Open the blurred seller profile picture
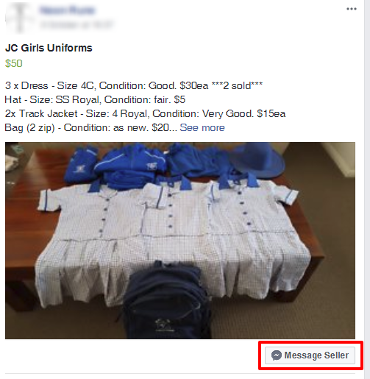Image resolution: width=370 pixels, height=379 pixels. [x=19, y=18]
